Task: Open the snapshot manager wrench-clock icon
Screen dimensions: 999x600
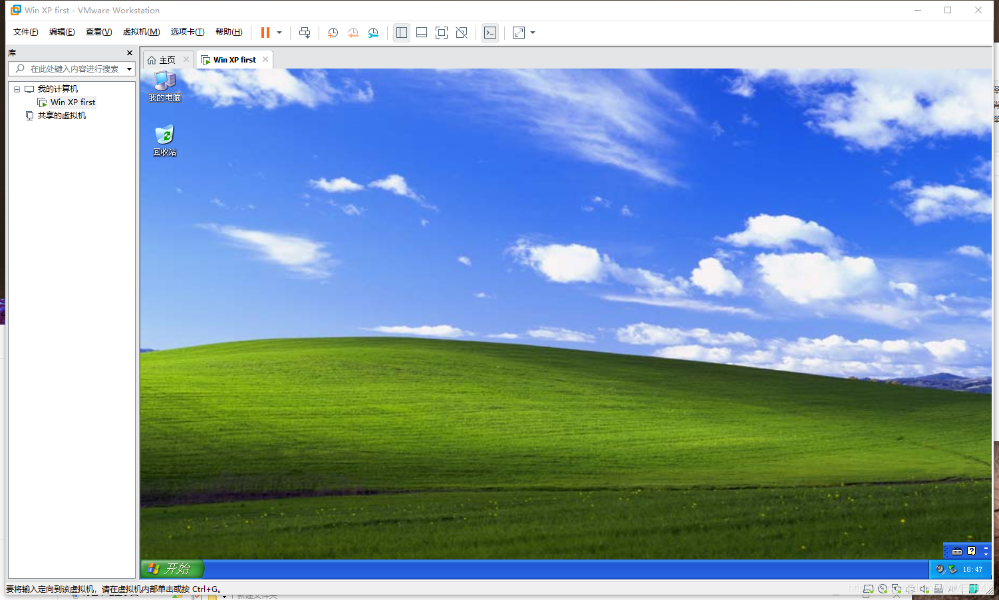Action: 373,33
